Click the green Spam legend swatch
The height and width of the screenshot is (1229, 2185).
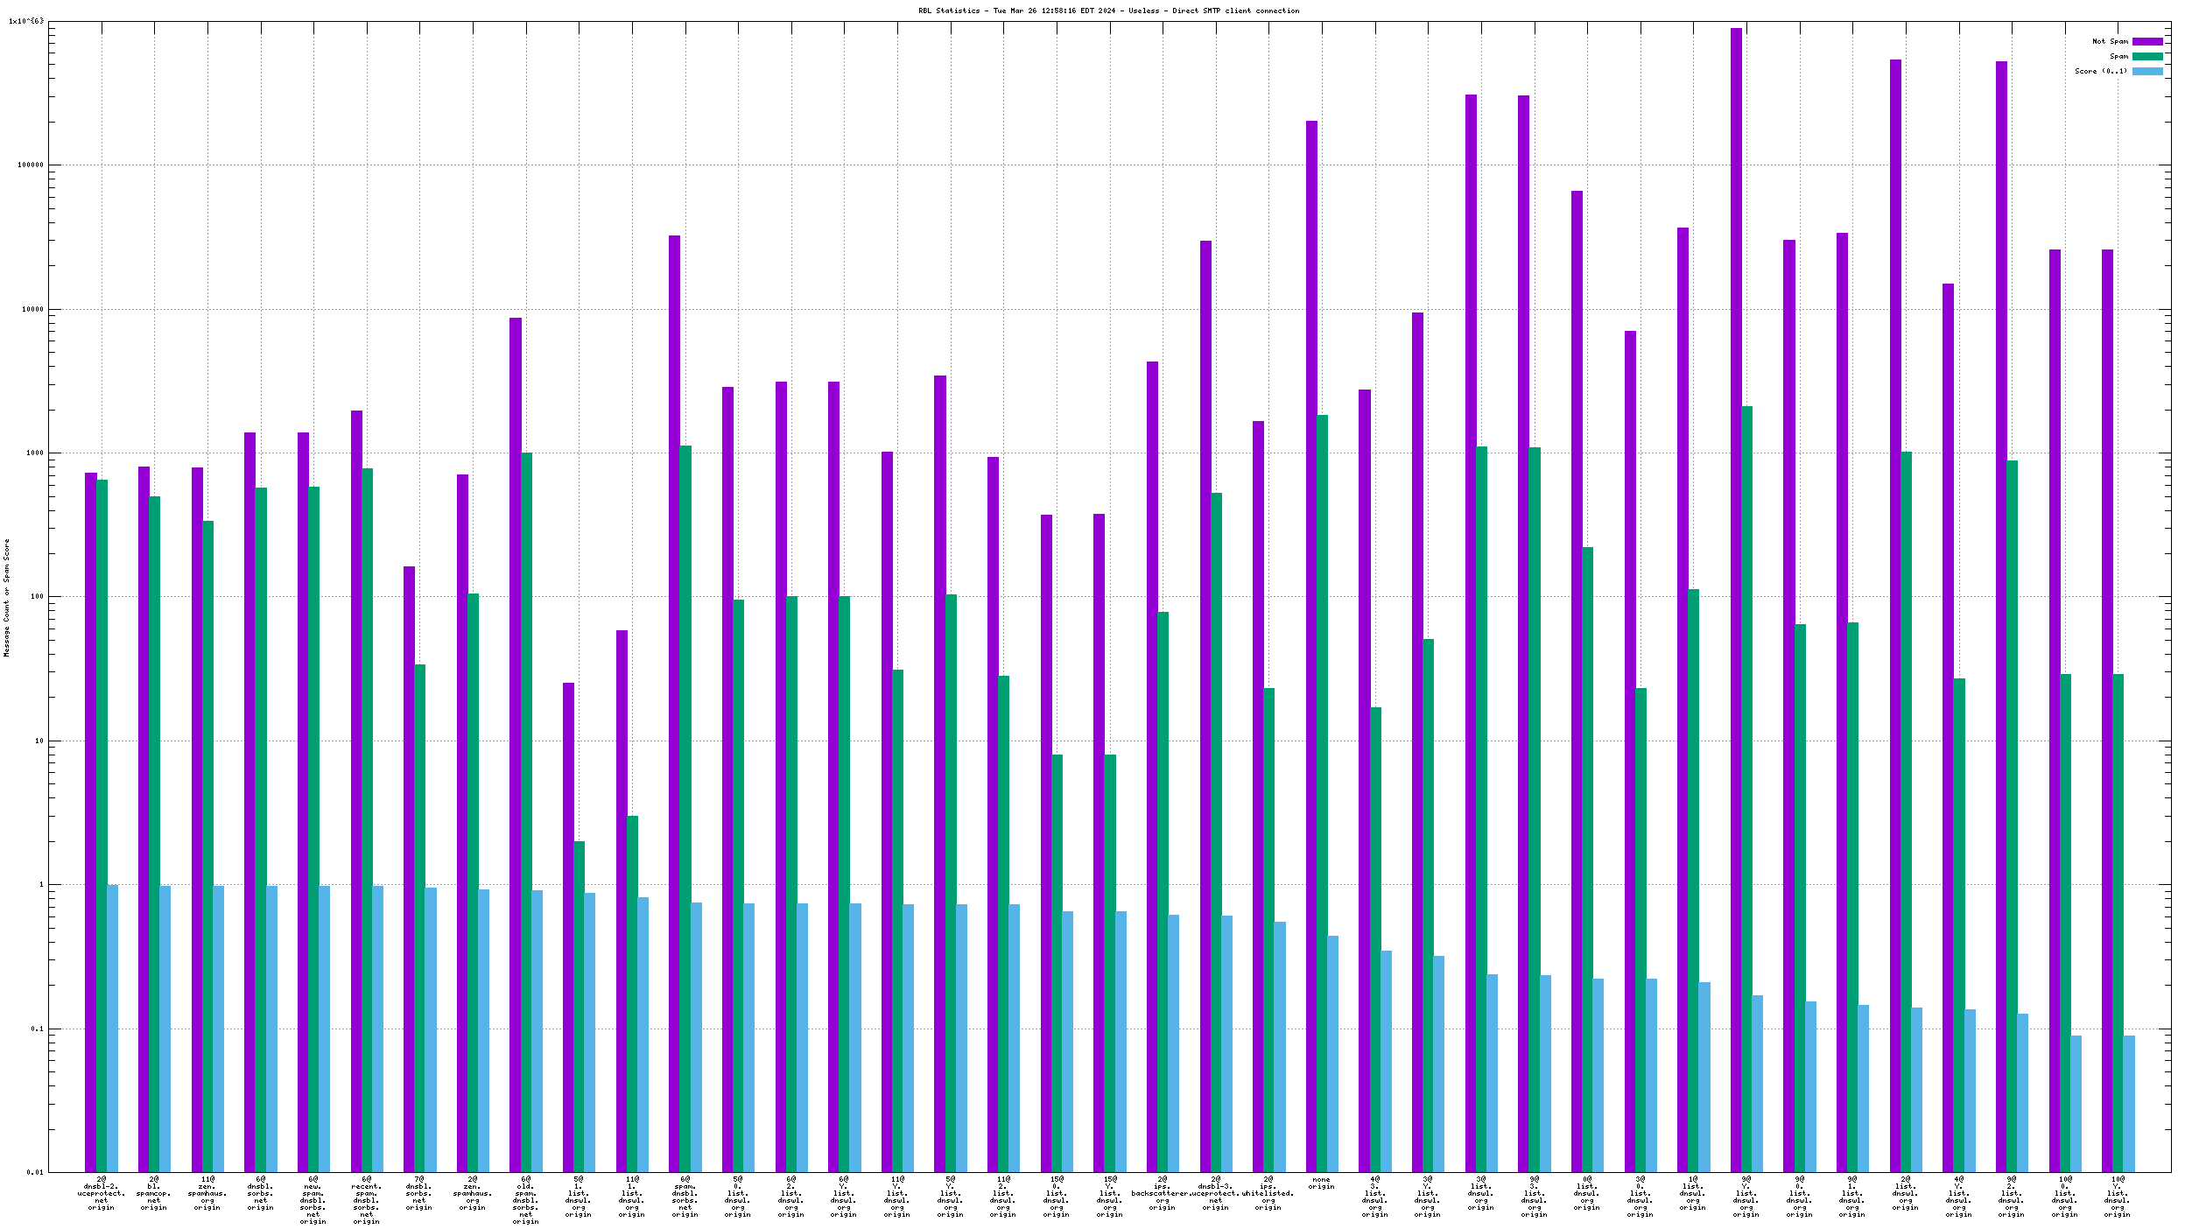click(x=2146, y=56)
